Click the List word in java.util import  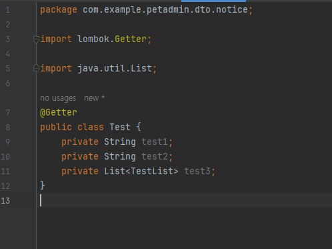pos(141,69)
